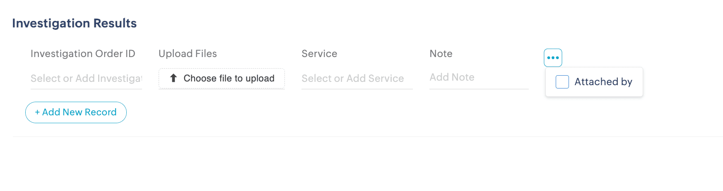This screenshot has width=723, height=191.
Task: Select the Attached by option text
Action: coord(603,82)
